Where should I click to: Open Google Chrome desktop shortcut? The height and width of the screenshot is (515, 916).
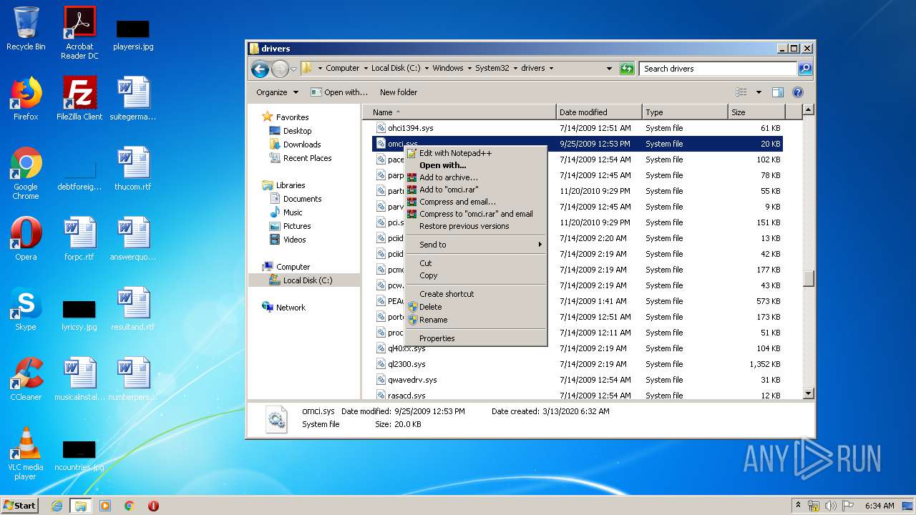pos(26,173)
